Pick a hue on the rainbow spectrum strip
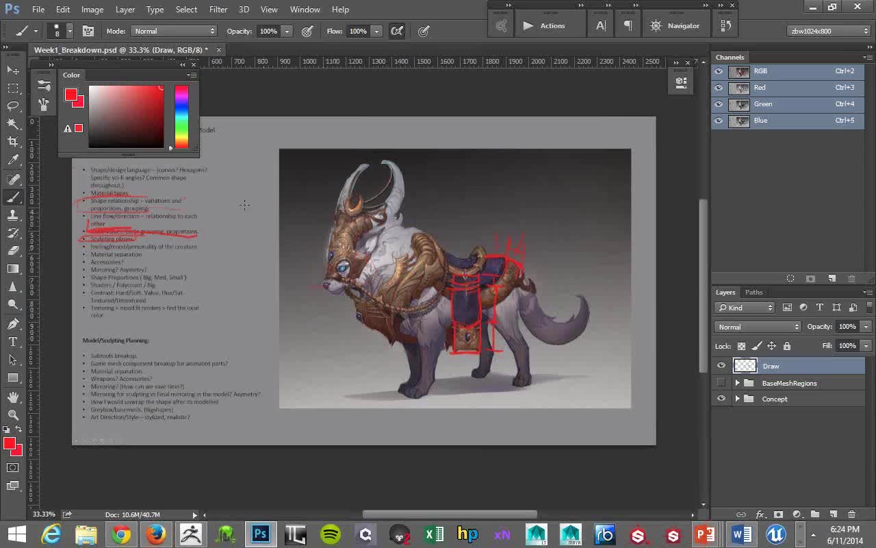 click(x=181, y=116)
